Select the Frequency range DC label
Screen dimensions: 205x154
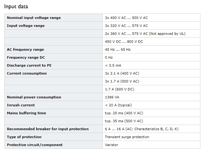click(26, 57)
